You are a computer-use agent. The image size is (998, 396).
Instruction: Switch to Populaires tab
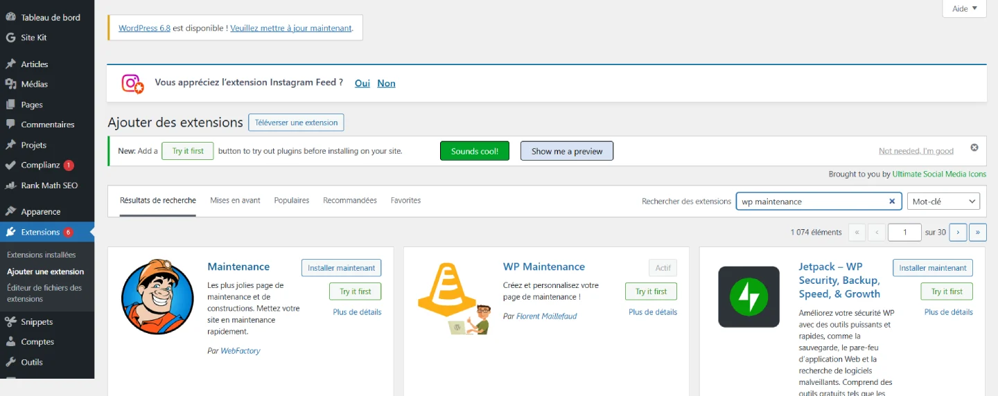292,201
